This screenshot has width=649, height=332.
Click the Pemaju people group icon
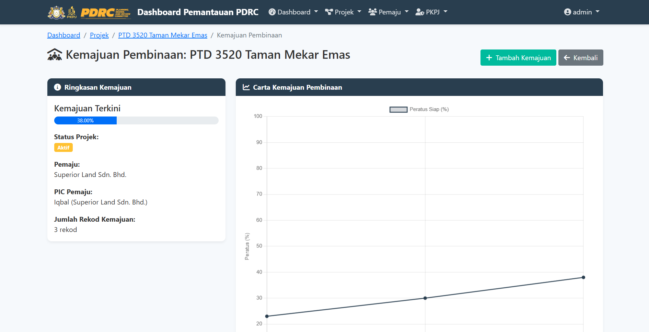coord(372,12)
